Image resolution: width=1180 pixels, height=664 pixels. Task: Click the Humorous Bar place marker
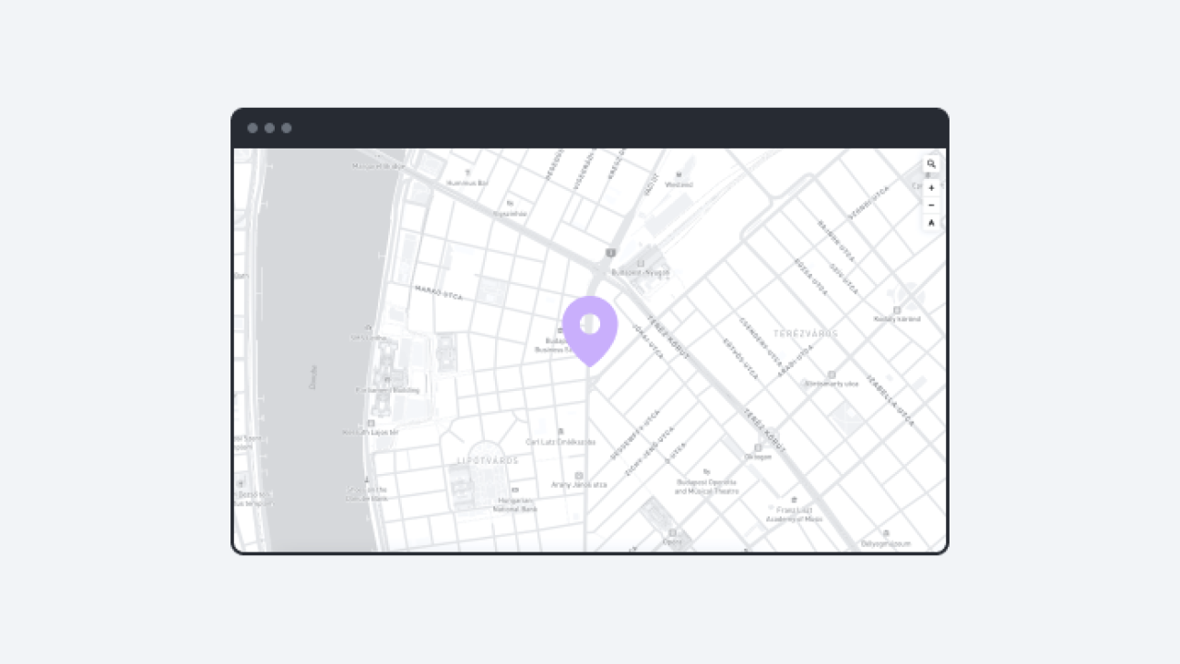click(467, 173)
